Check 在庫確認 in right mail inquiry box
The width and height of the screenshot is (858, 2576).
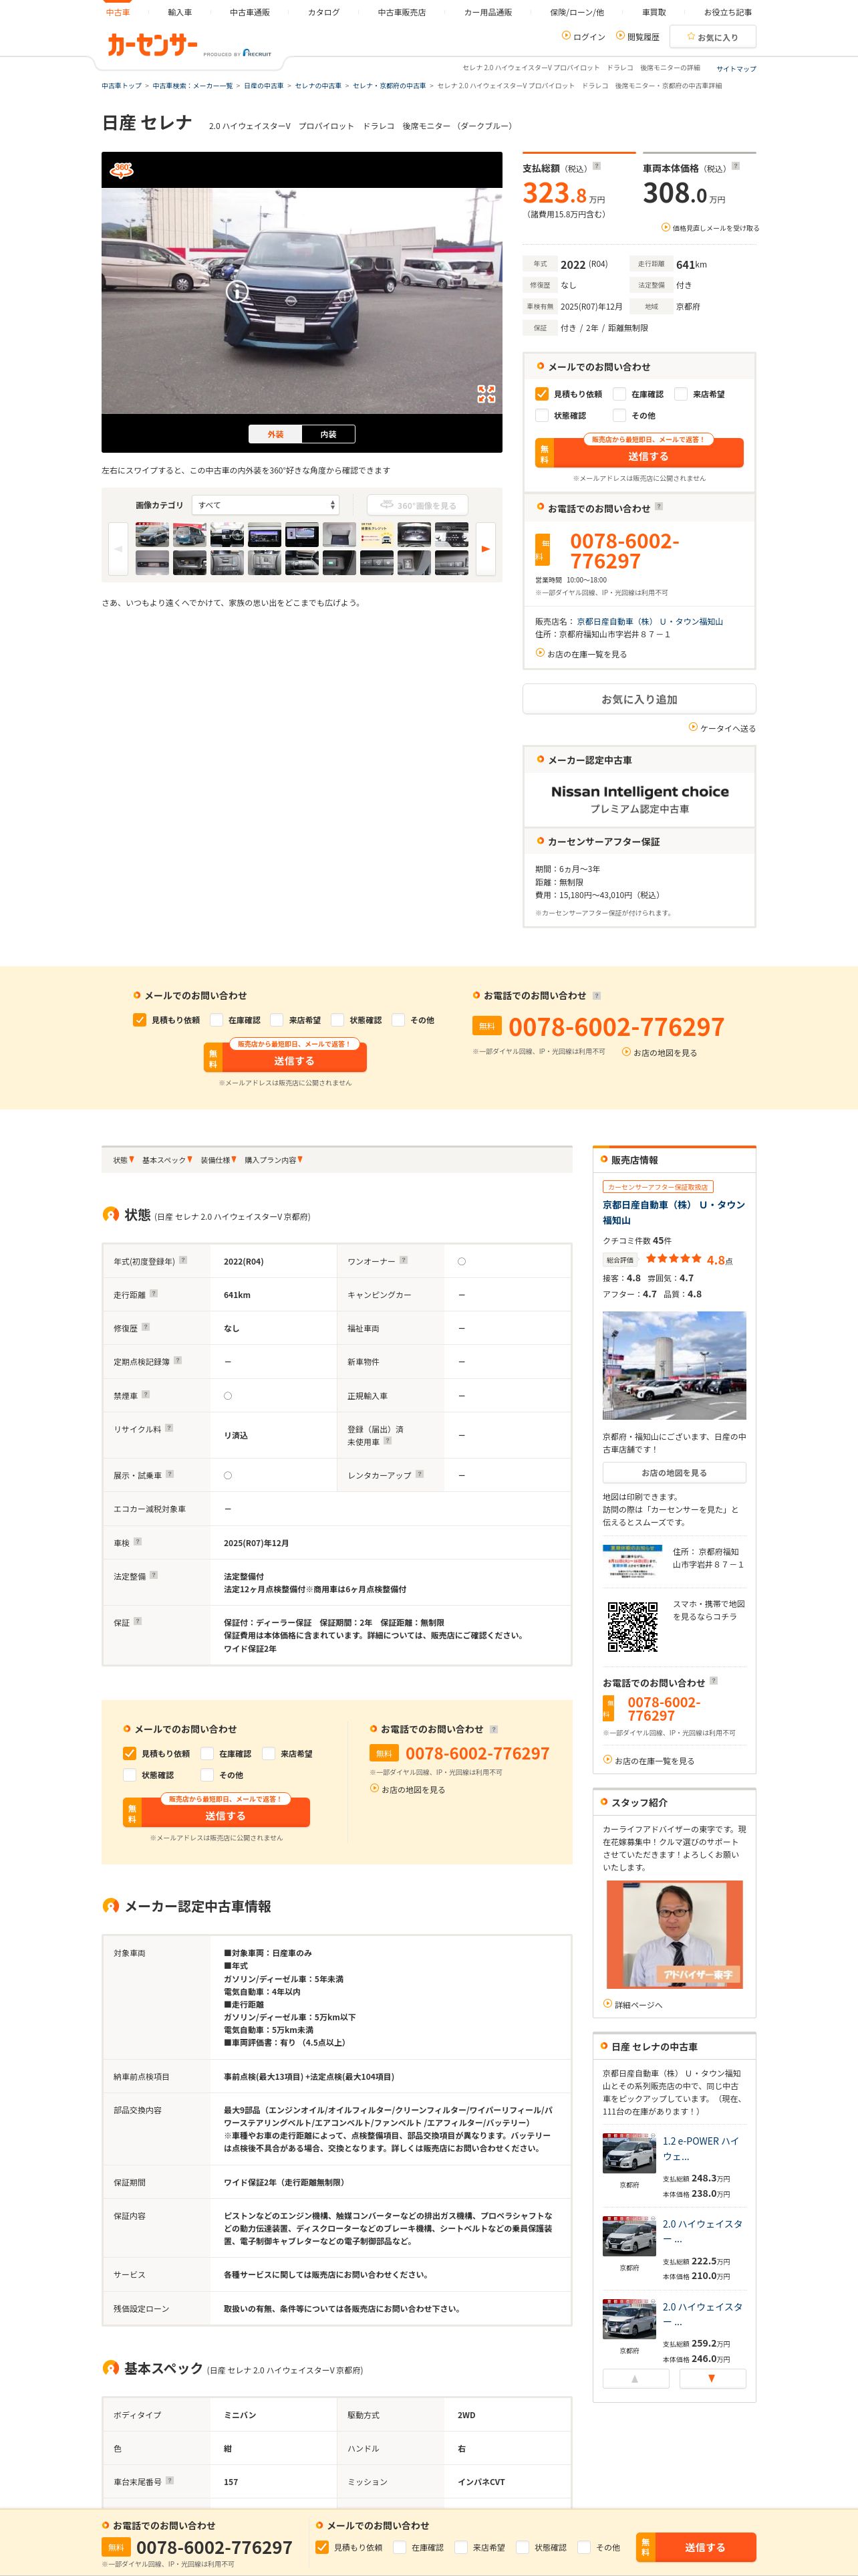click(619, 394)
